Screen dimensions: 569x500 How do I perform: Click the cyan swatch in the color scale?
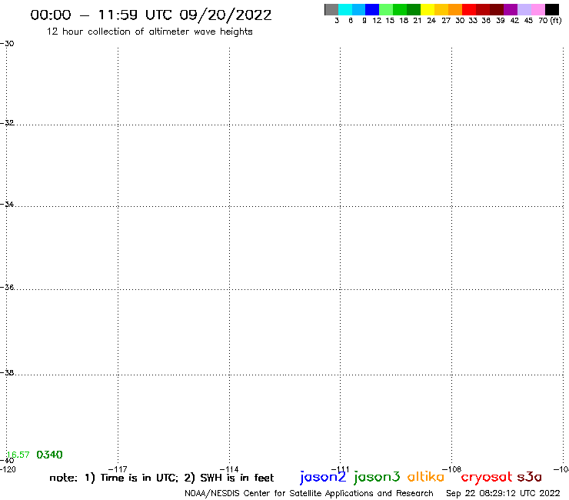click(345, 9)
